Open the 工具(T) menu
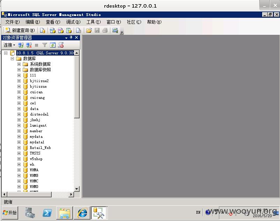 click(x=94, y=22)
